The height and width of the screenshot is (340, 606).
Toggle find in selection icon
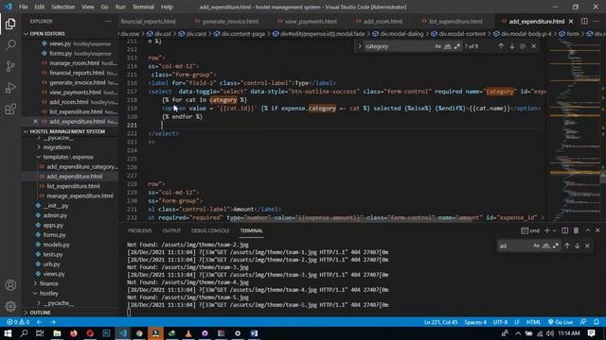(x=523, y=46)
